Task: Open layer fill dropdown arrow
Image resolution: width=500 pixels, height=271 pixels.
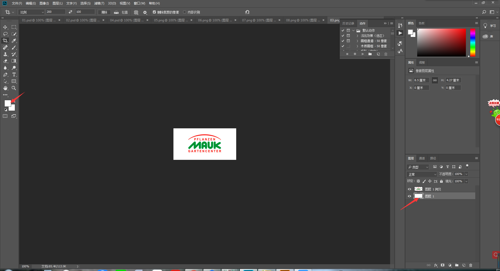Action: click(466, 181)
